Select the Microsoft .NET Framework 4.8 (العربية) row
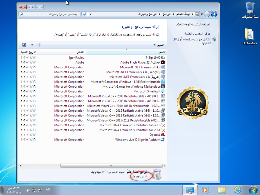The height and width of the screenshot is (195, 260). [x=93, y=77]
